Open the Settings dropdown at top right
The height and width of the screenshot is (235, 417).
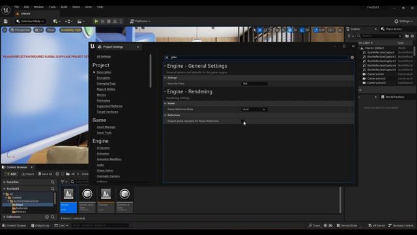click(403, 22)
